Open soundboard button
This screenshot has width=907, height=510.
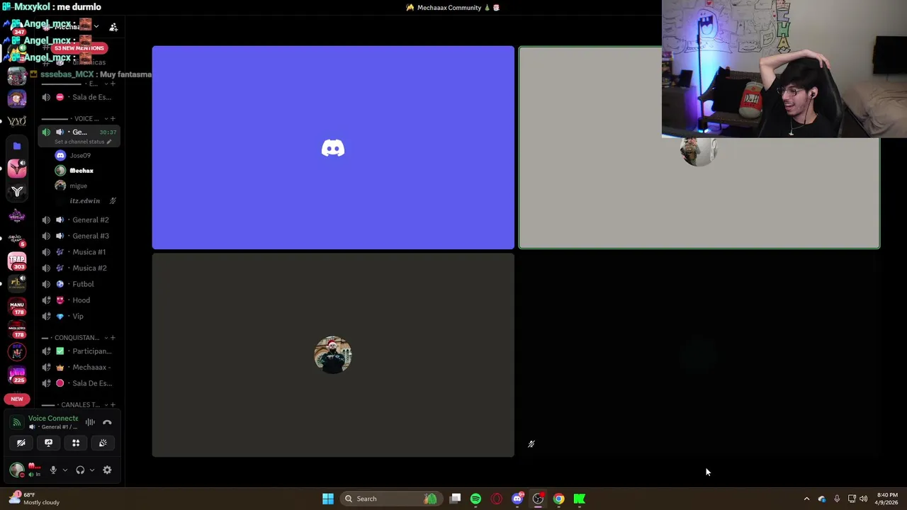(103, 443)
